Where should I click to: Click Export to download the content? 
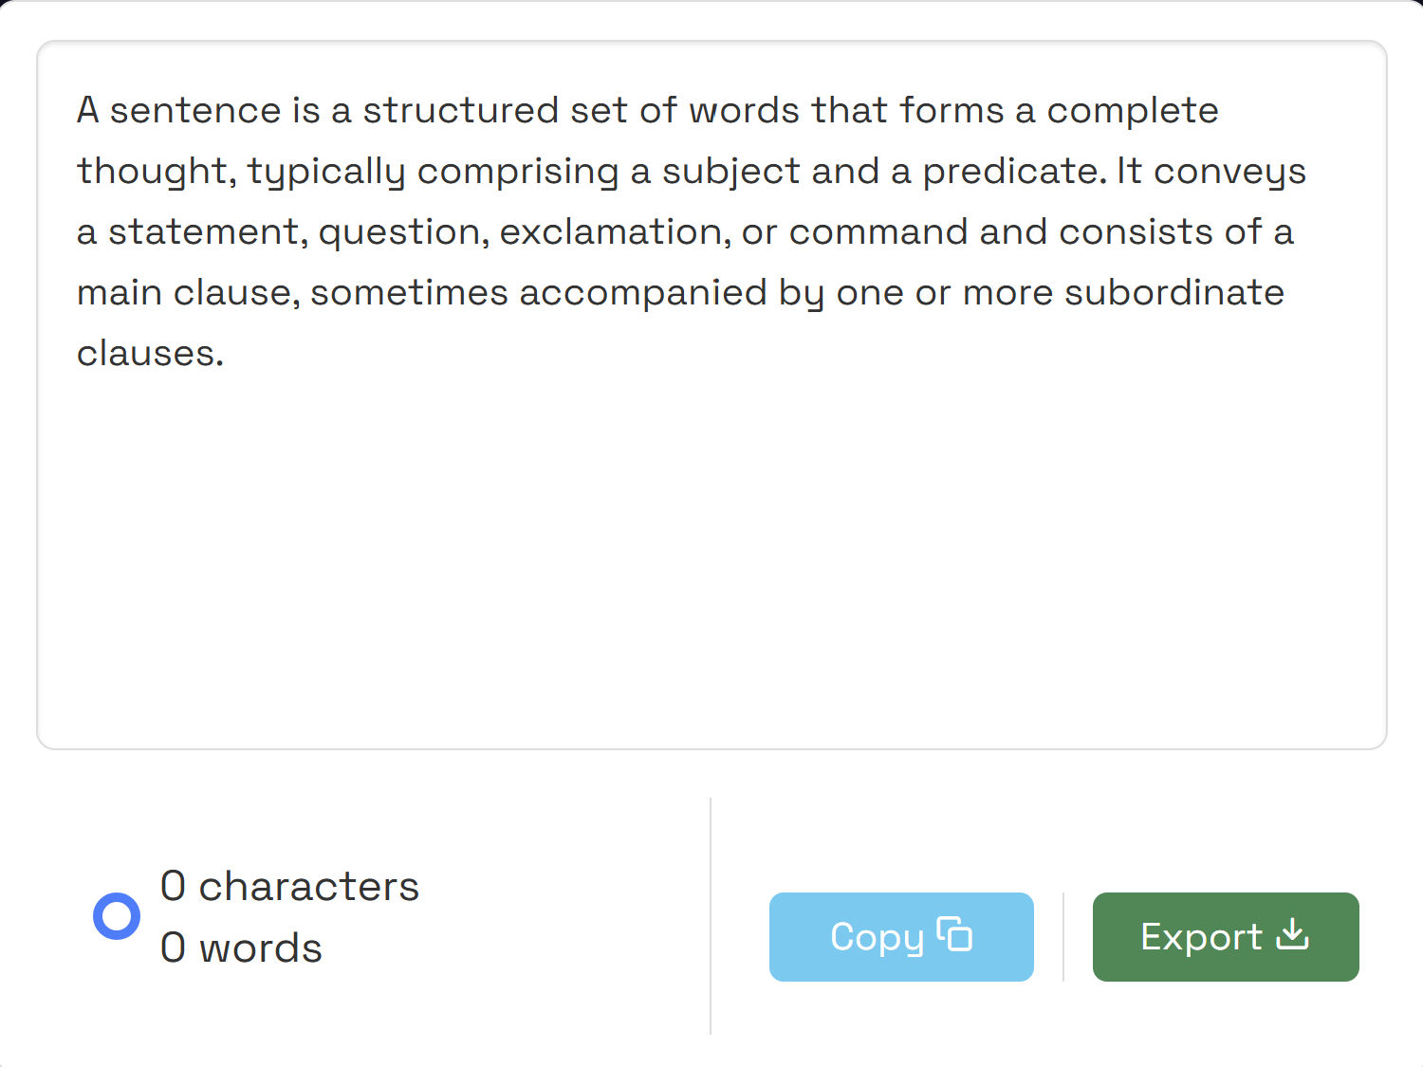(x=1225, y=936)
